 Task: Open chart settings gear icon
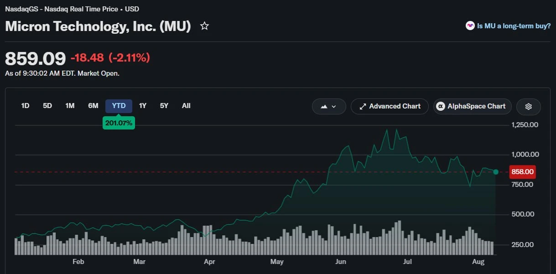[529, 106]
